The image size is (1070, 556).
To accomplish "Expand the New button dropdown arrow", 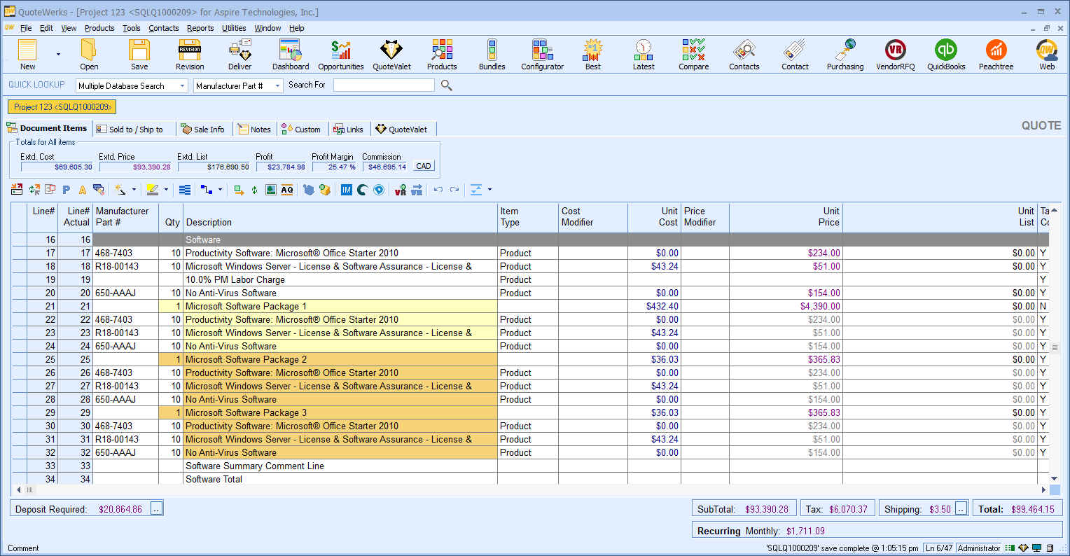I will pos(58,55).
